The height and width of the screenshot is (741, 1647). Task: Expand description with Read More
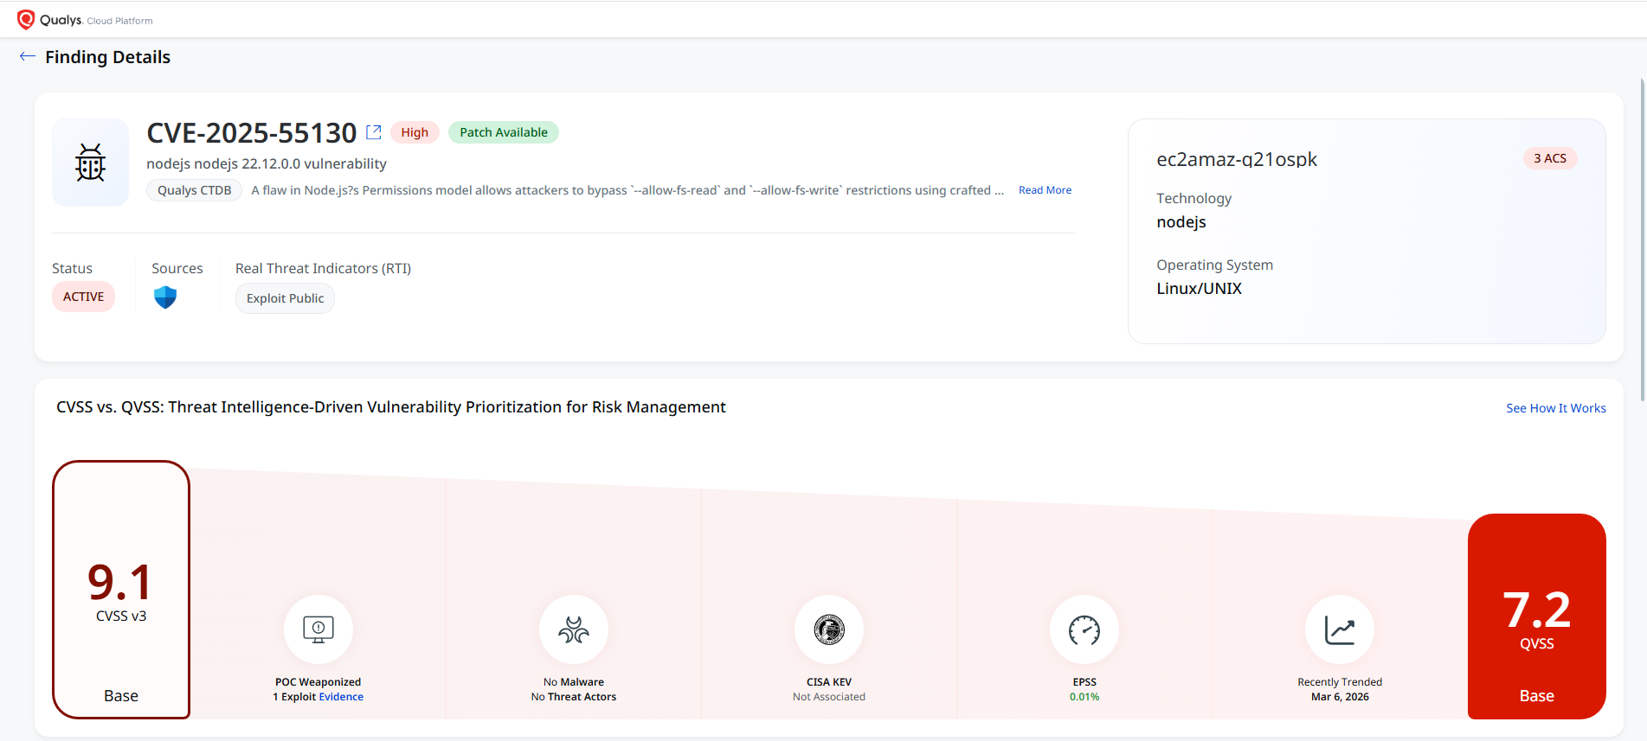(1045, 190)
